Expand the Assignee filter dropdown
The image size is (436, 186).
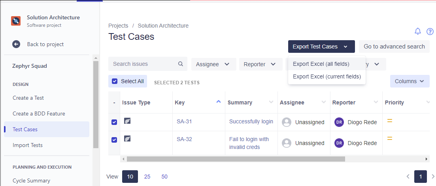[x=213, y=64]
